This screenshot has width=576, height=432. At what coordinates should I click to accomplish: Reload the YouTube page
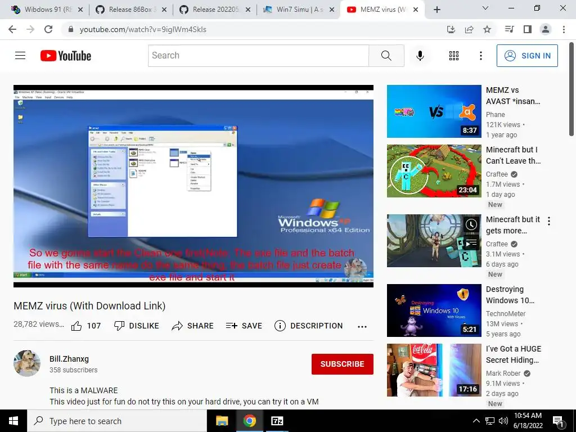pyautogui.click(x=48, y=29)
